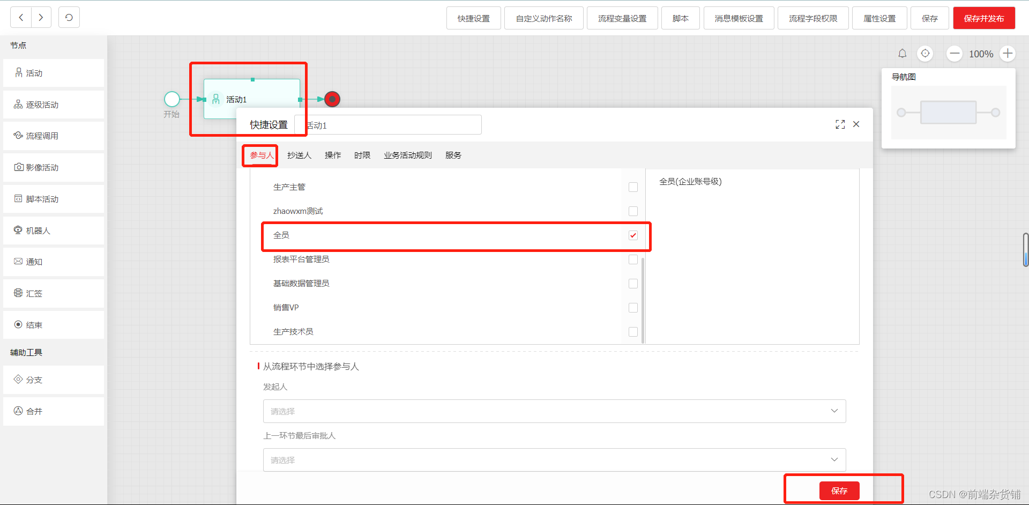Click the 流程变量设置 button

622,18
